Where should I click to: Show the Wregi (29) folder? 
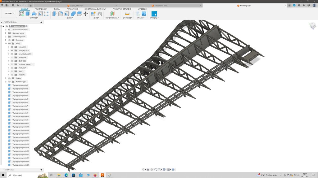(12, 57)
